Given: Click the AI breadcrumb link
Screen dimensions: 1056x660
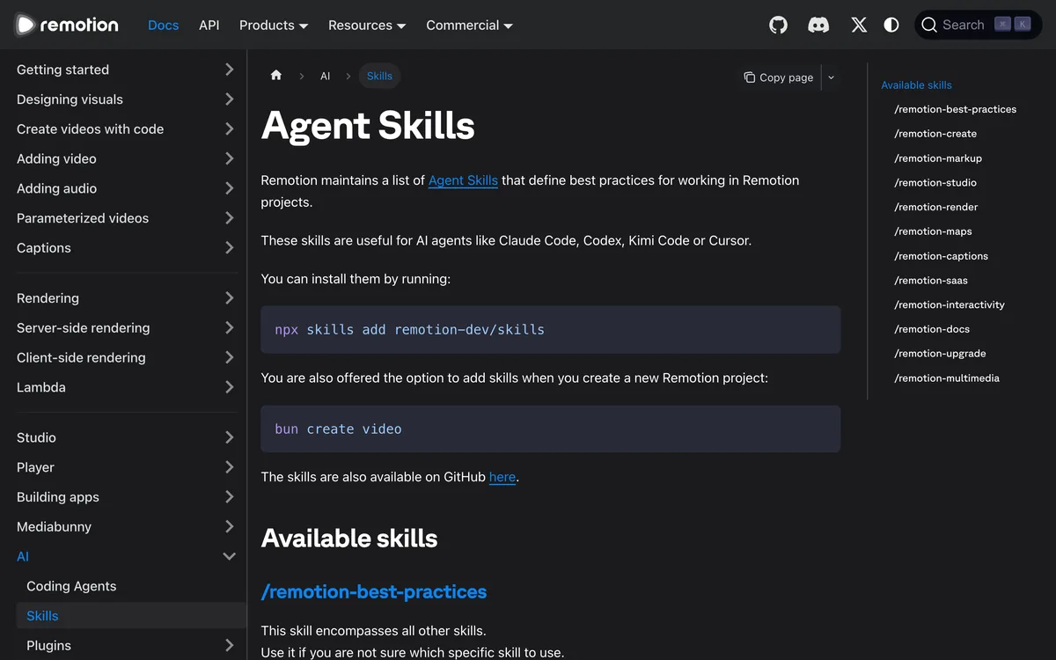Looking at the screenshot, I should click(325, 77).
